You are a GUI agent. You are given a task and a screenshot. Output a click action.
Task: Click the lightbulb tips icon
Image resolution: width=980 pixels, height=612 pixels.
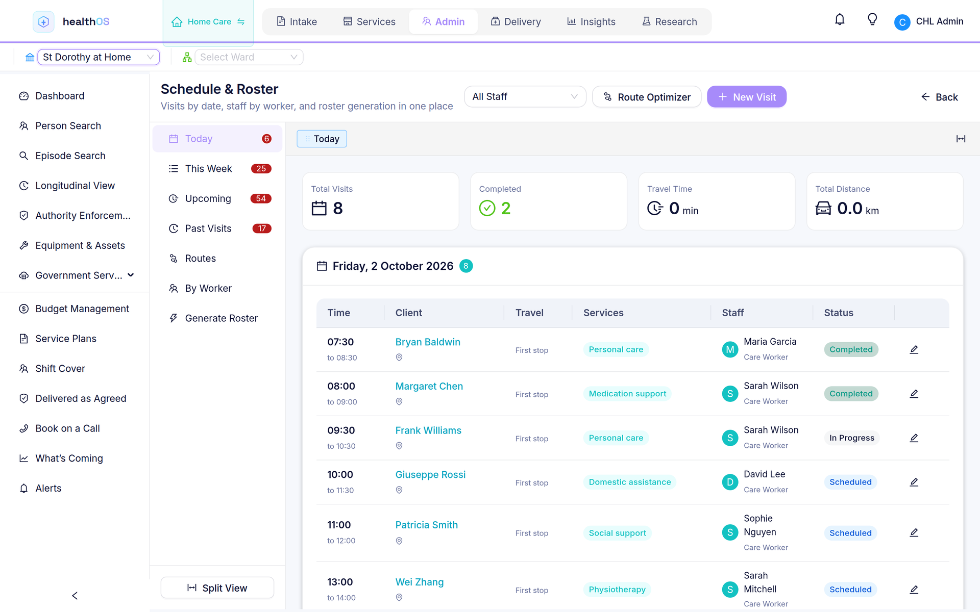(x=872, y=20)
